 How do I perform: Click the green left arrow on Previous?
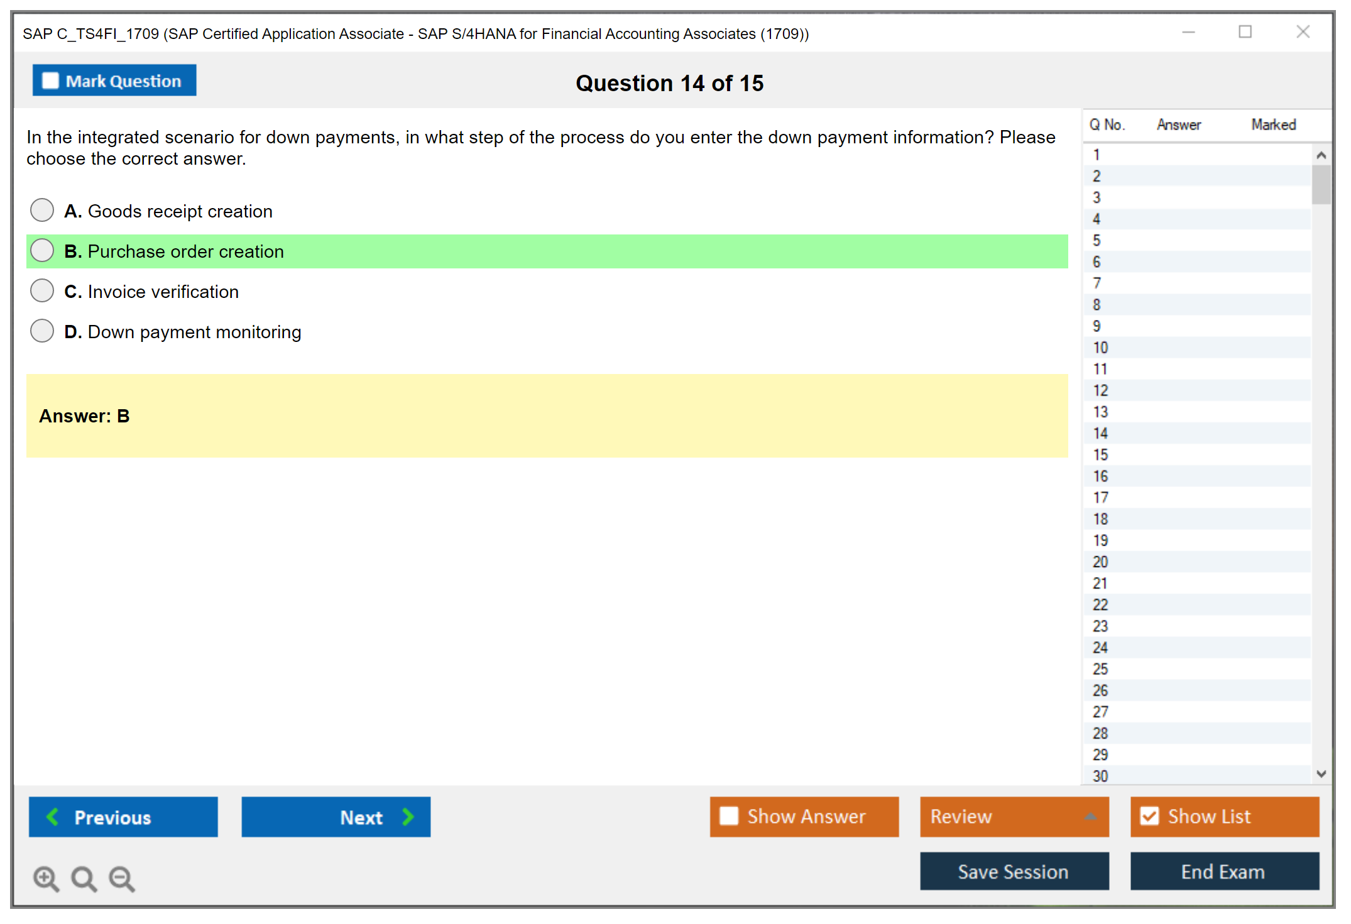tap(53, 817)
